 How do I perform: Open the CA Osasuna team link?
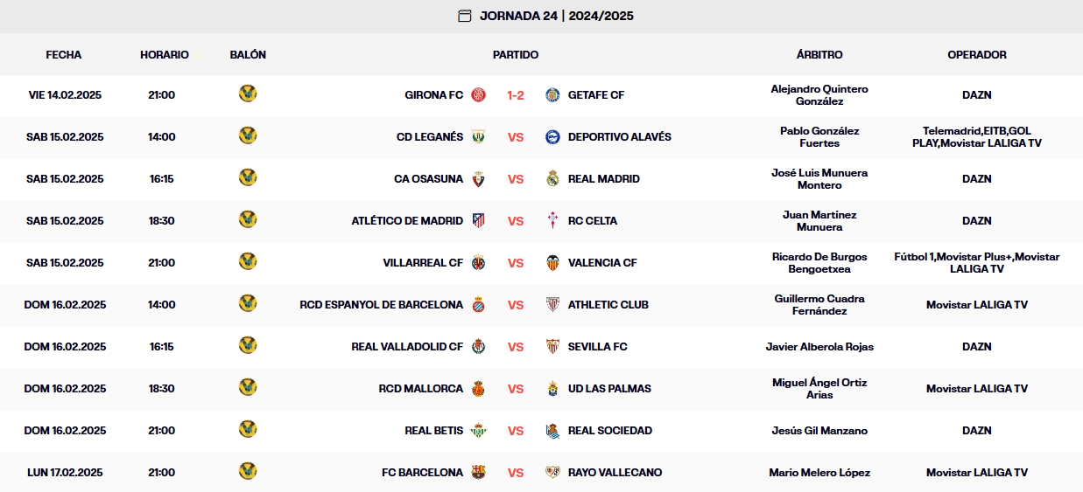pyautogui.click(x=429, y=179)
